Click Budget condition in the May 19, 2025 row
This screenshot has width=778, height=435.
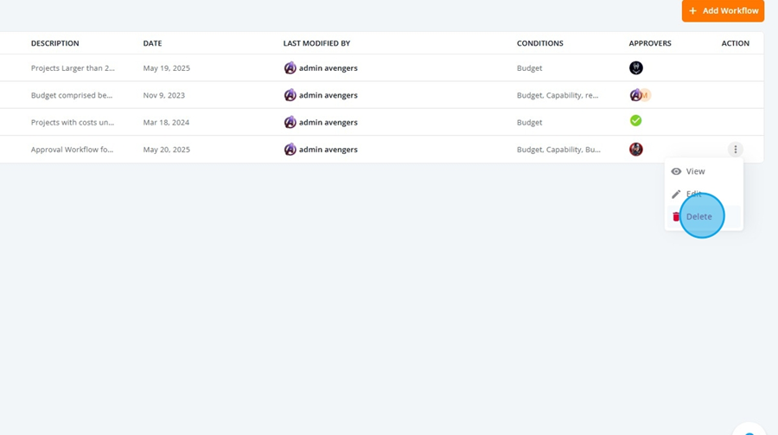click(x=529, y=68)
